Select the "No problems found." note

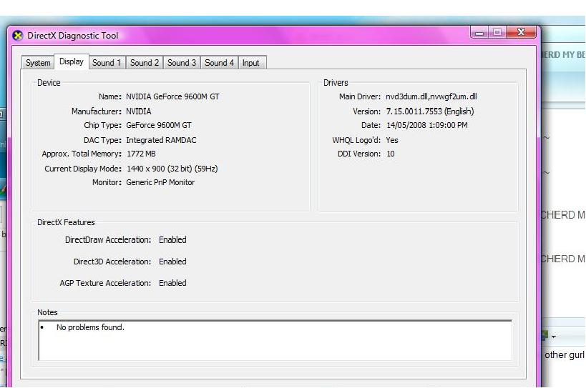pyautogui.click(x=90, y=327)
